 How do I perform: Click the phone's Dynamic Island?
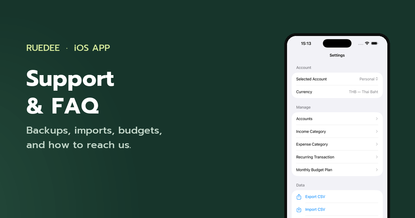pyautogui.click(x=337, y=43)
